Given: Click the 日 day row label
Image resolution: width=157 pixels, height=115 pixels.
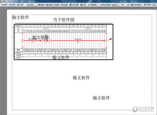Looking at the screenshot, I should pyautogui.click(x=18, y=31).
